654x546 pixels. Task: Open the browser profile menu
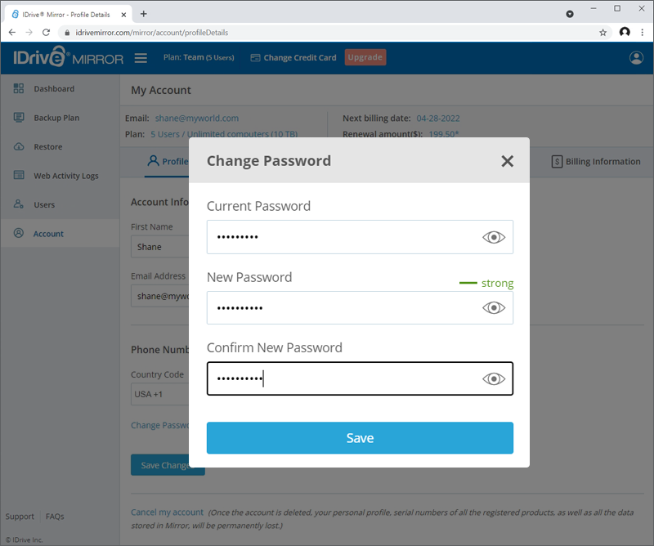624,33
